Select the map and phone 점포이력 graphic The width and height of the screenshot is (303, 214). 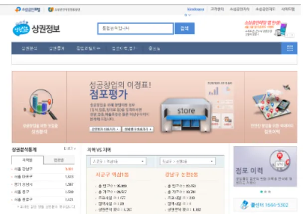click(x=272, y=103)
